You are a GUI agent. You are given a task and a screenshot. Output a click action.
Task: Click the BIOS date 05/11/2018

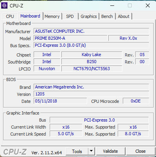(60, 101)
